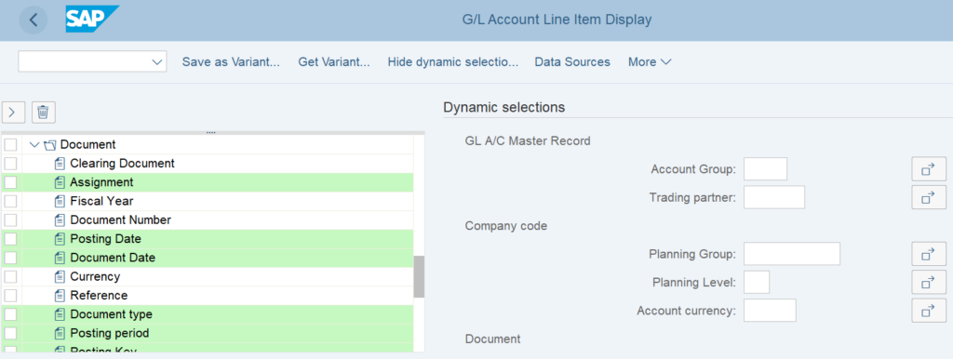Tick the Reference row checkbox
Screen dimensions: 953x359
pos(10,296)
